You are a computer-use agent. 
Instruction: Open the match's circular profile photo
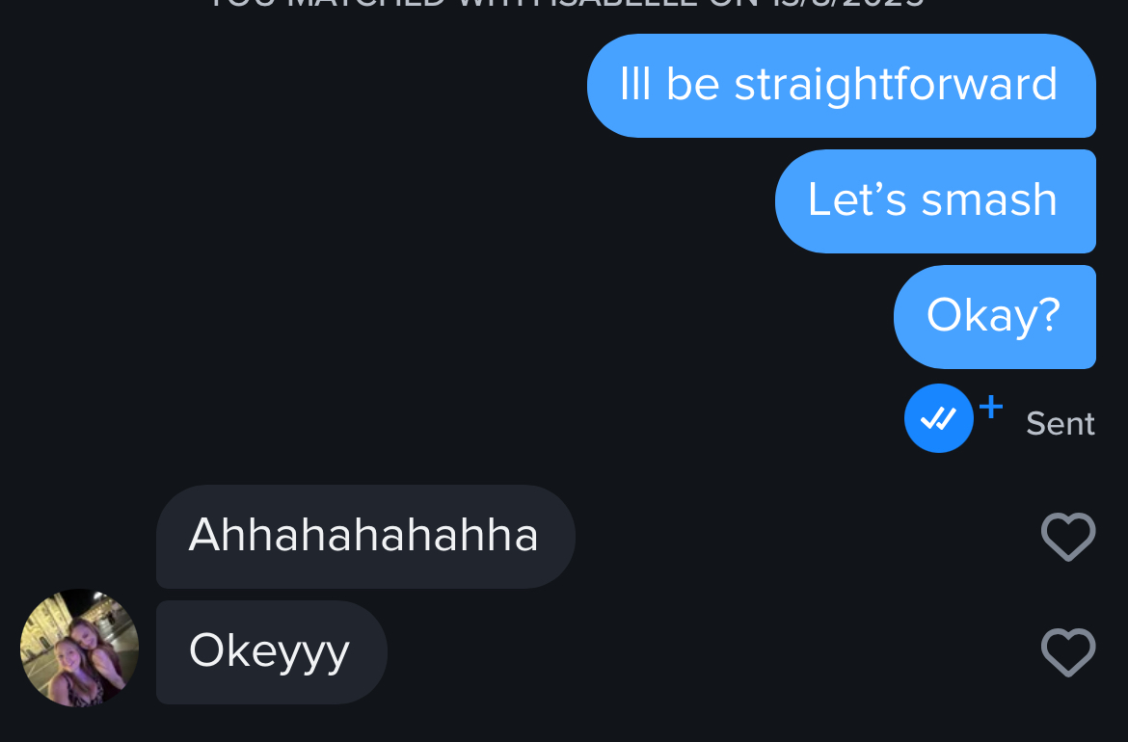(x=79, y=648)
